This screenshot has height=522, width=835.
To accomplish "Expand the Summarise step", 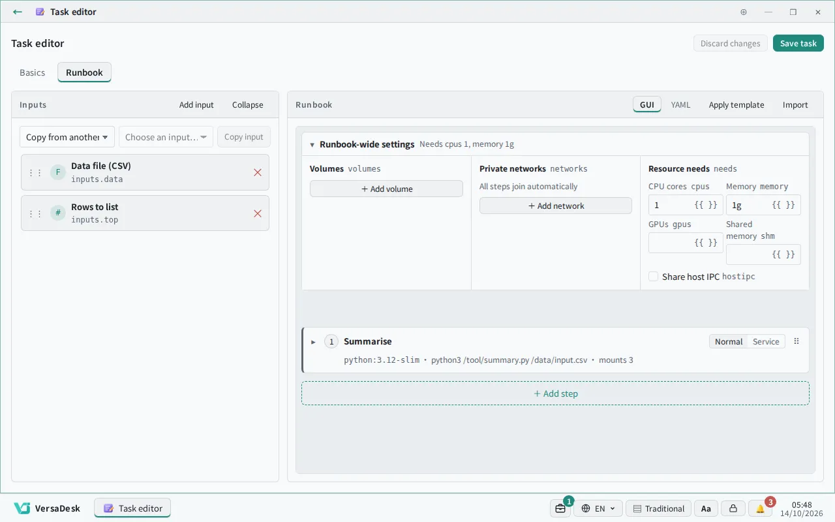I will tap(313, 341).
